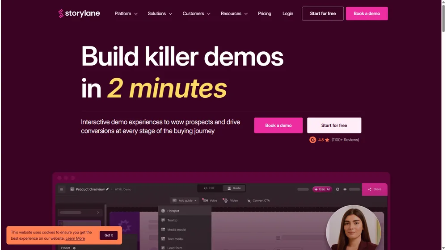The image size is (447, 250).
Task: Click header Book a demo button
Action: 367,13
